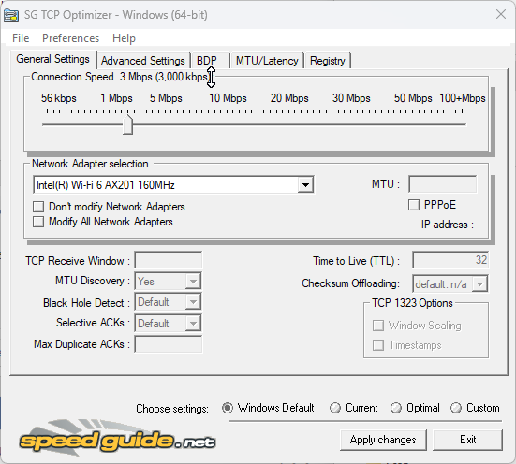Select the Current settings radio button
This screenshot has height=464, width=516.
[x=335, y=408]
